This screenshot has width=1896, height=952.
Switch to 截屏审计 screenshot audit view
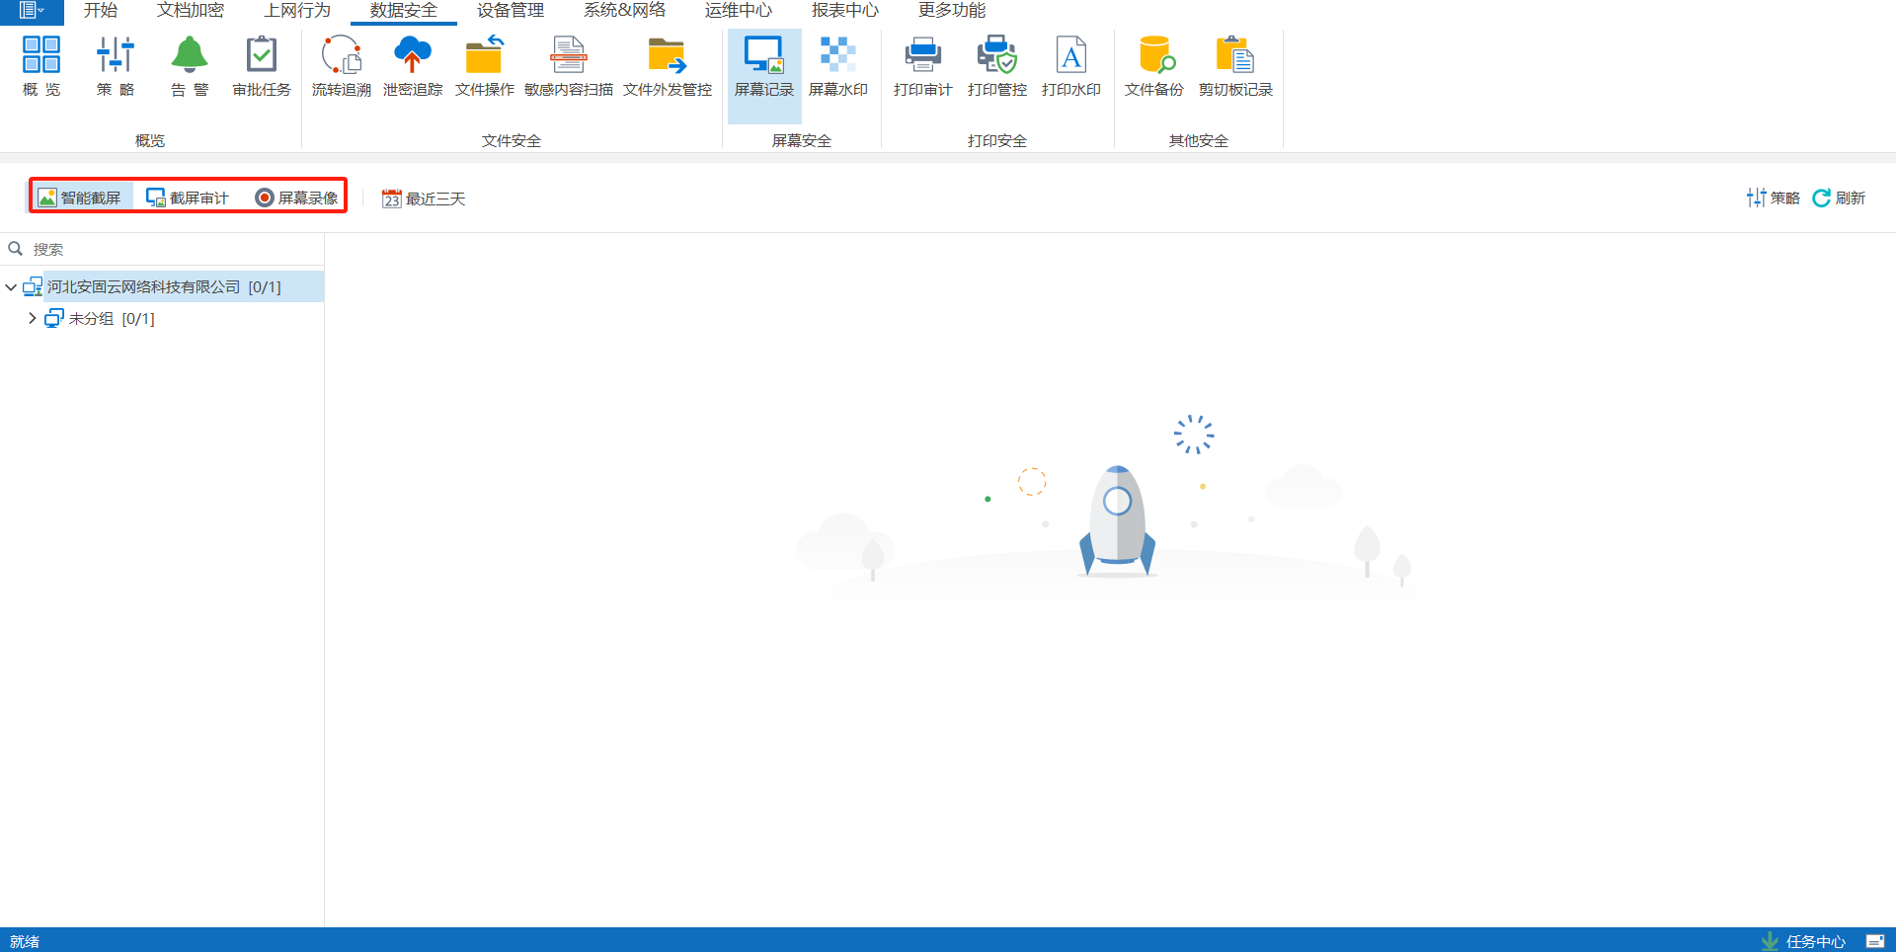click(x=188, y=198)
